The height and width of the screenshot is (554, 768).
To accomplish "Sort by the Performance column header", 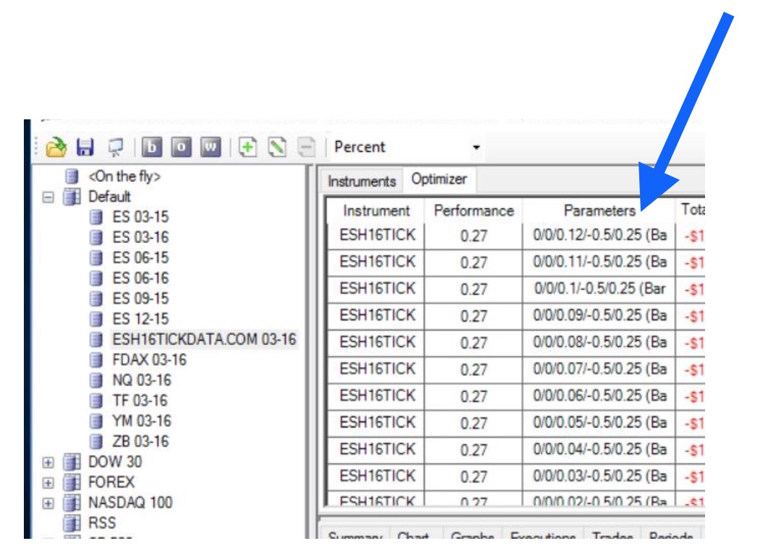I will click(474, 211).
